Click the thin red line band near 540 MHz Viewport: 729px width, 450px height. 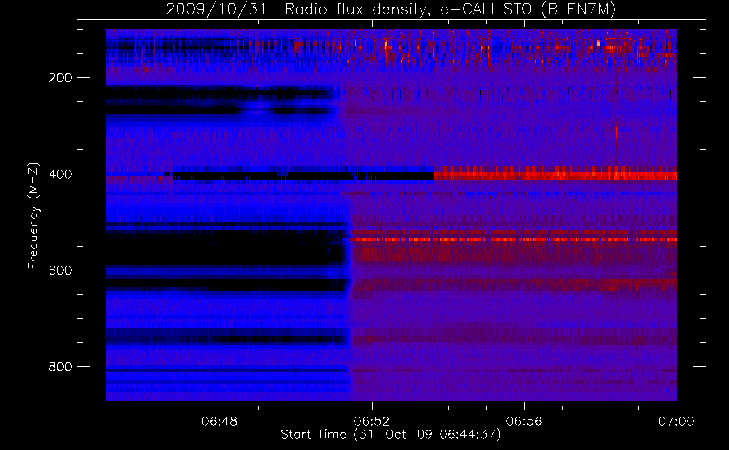point(514,239)
